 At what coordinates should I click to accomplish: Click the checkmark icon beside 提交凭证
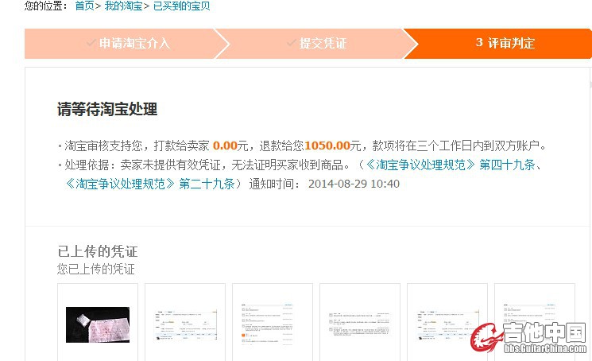click(291, 42)
